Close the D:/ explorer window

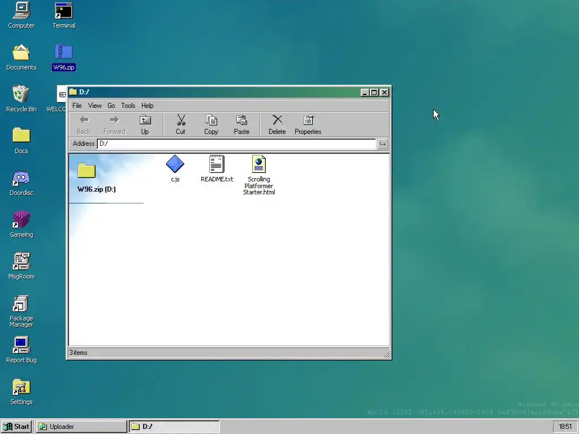coord(384,92)
